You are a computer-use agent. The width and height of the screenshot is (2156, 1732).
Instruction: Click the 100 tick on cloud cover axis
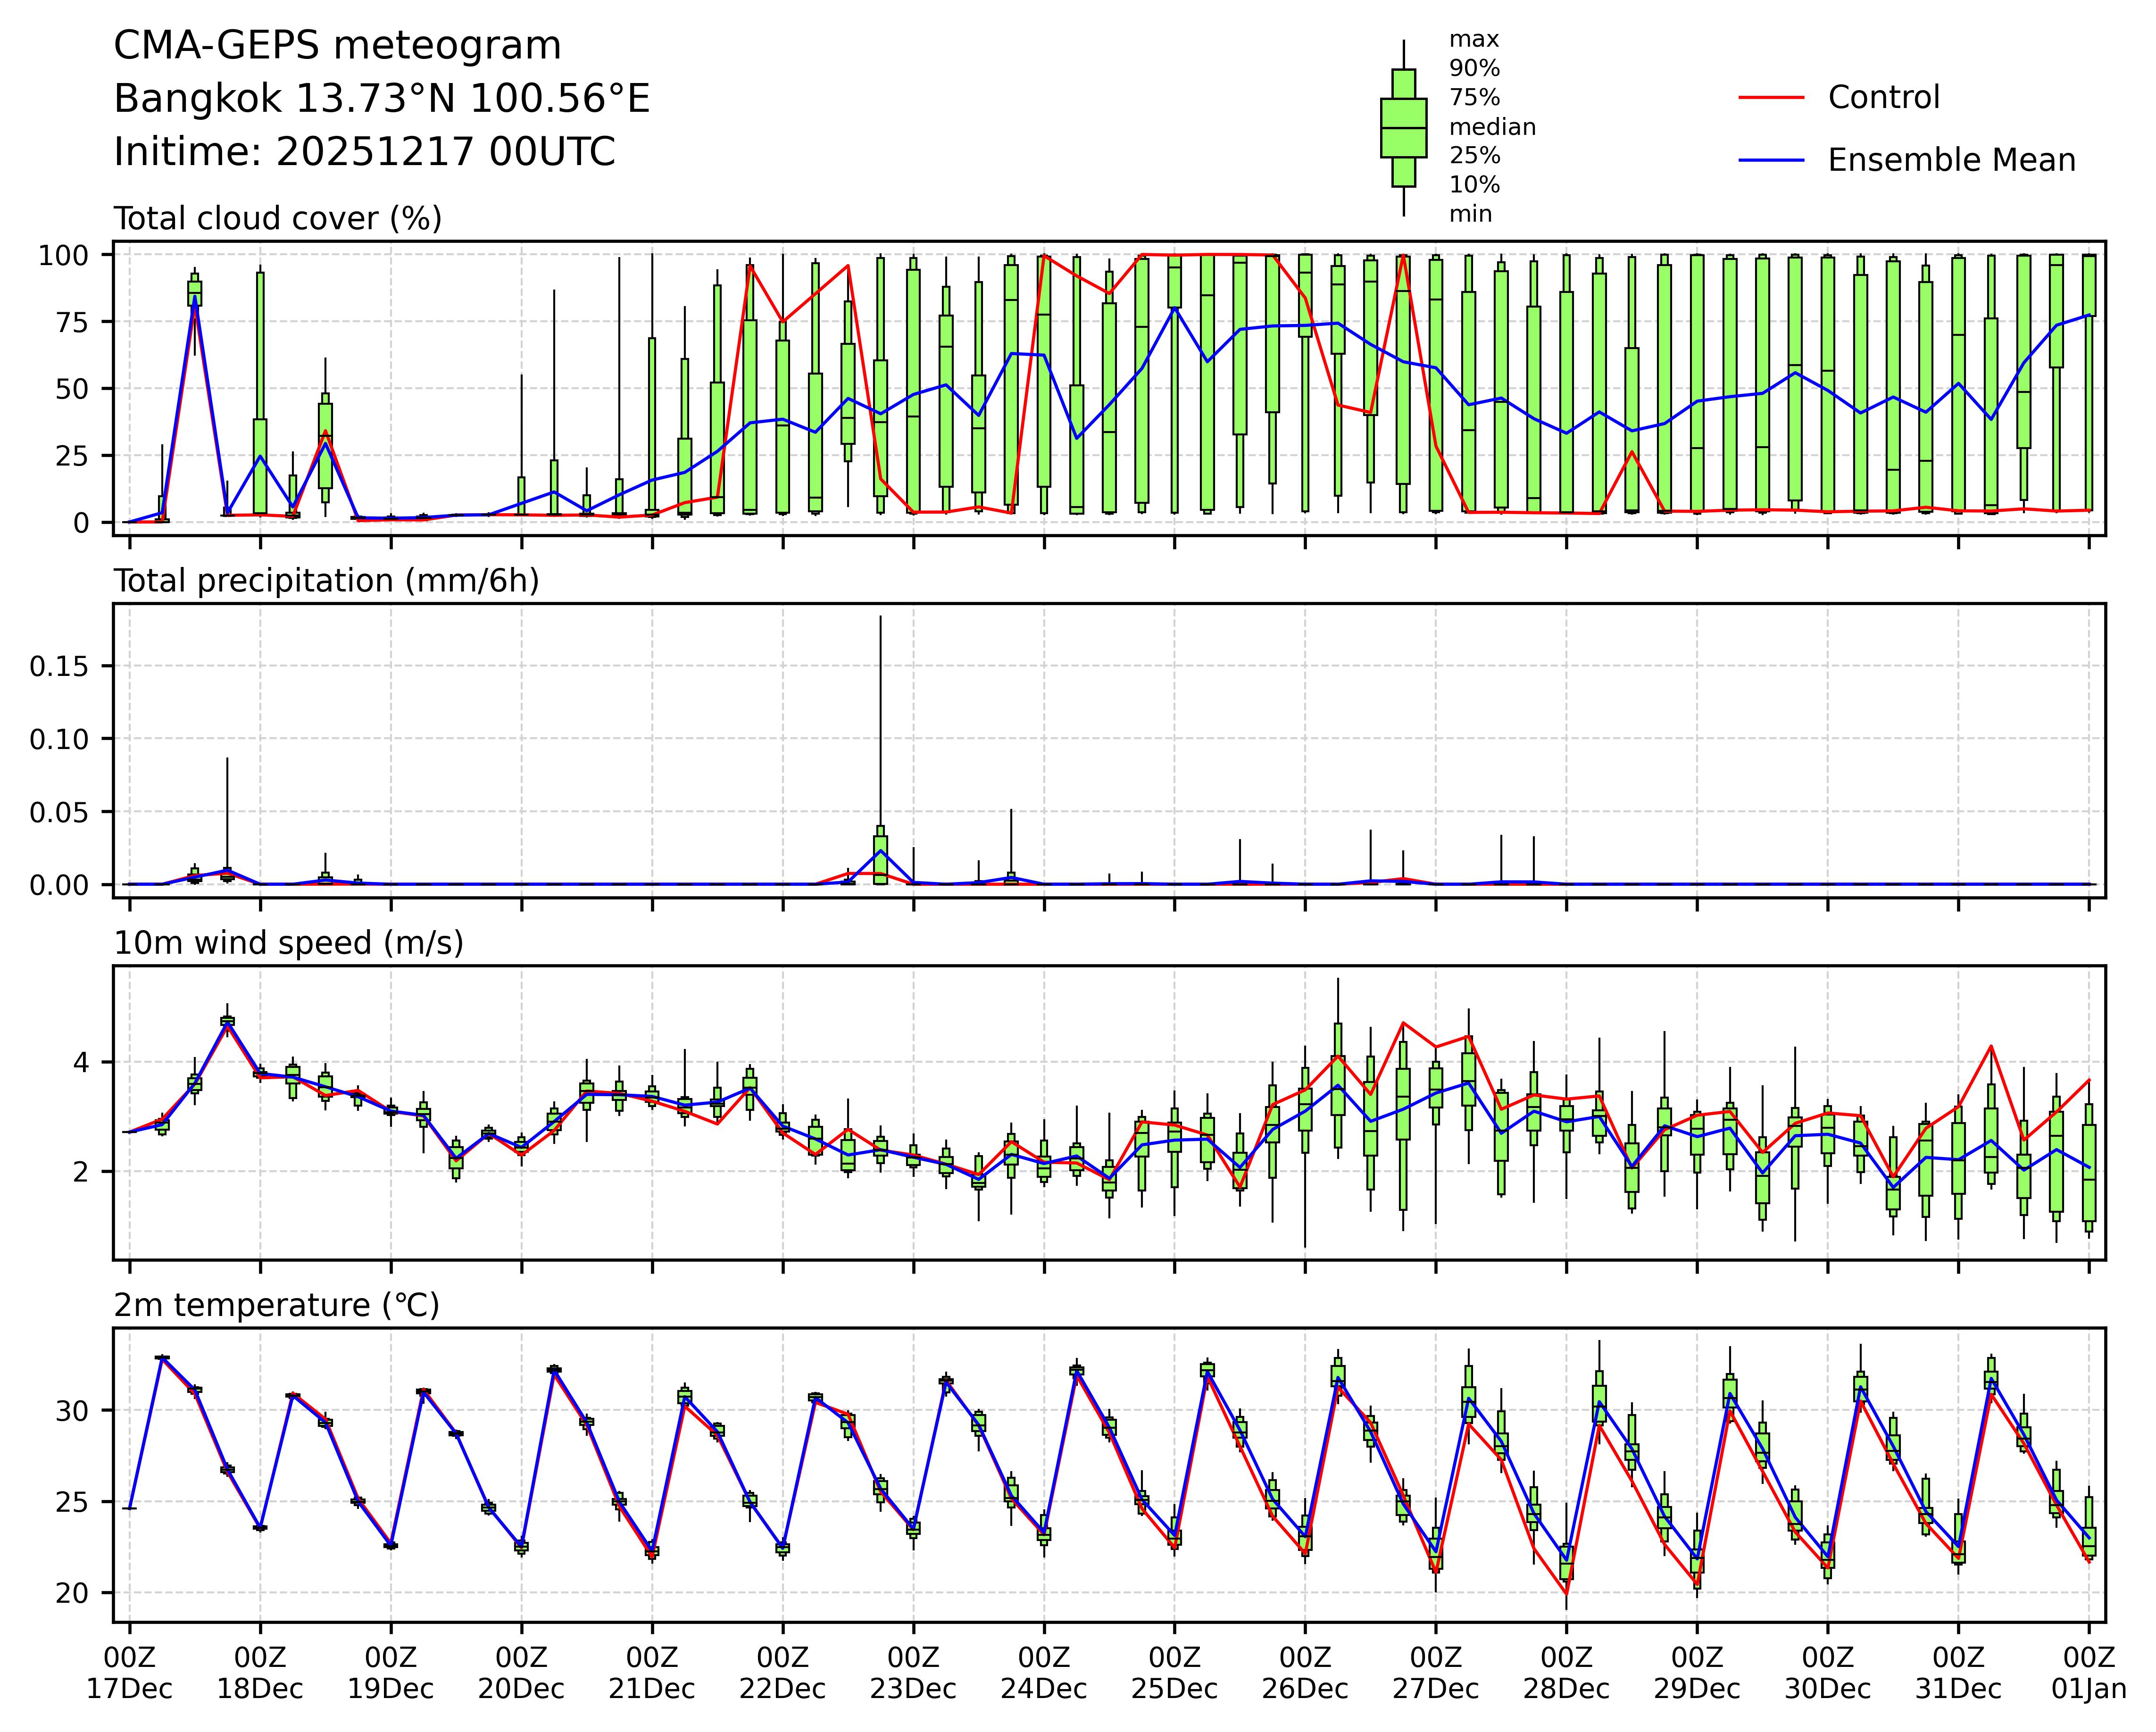pos(64,256)
